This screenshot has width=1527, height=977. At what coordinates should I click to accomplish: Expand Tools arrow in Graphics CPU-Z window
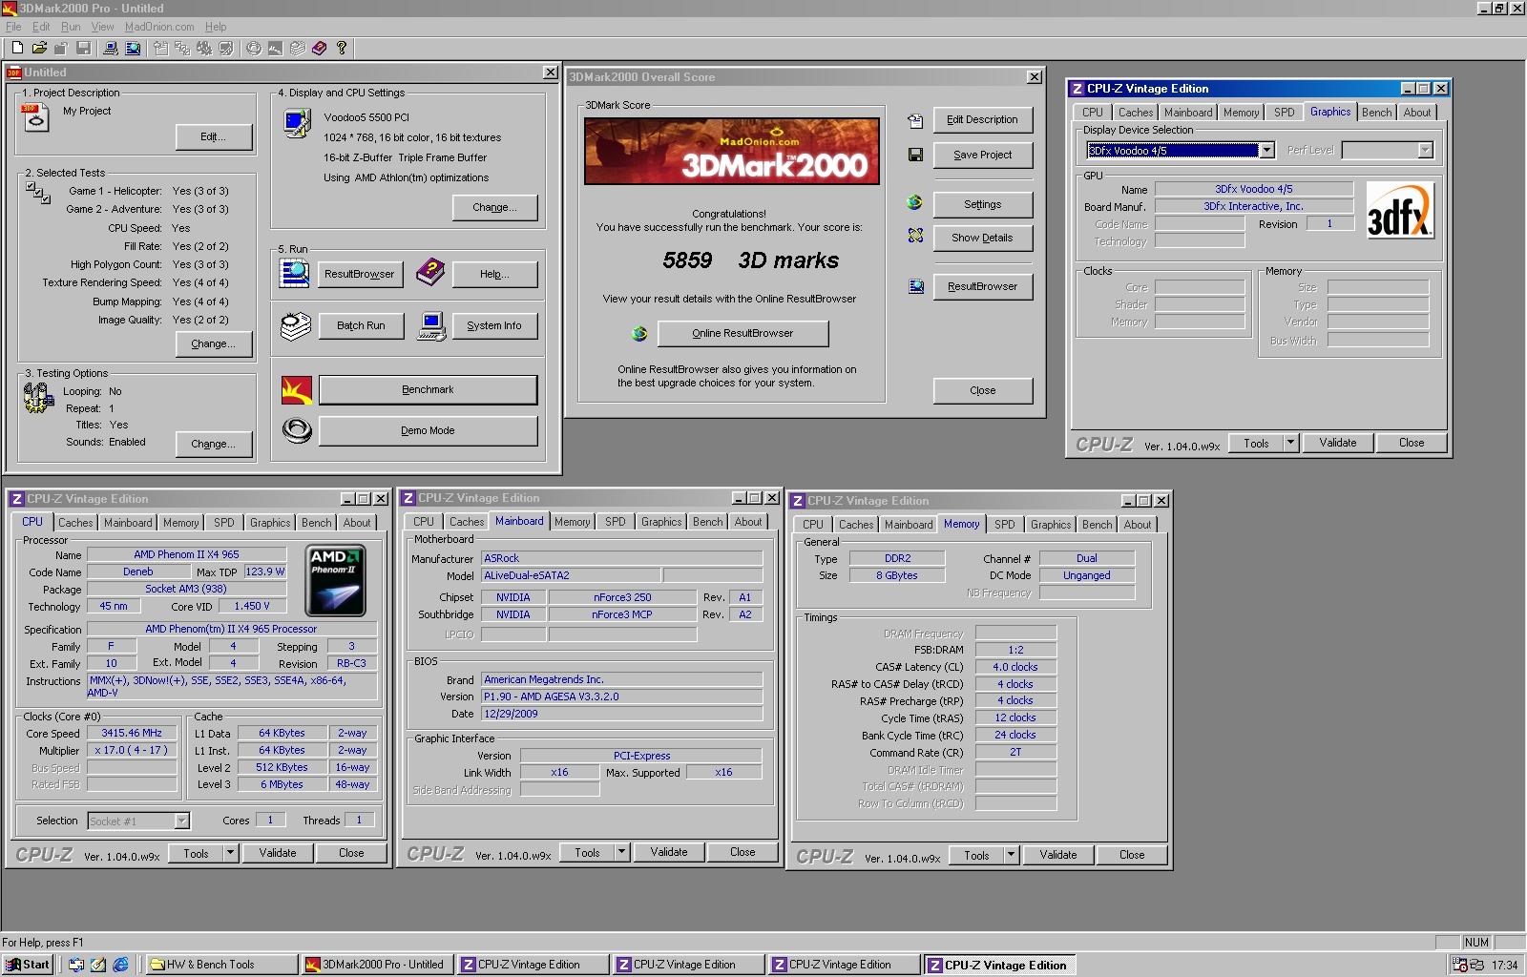1290,443
